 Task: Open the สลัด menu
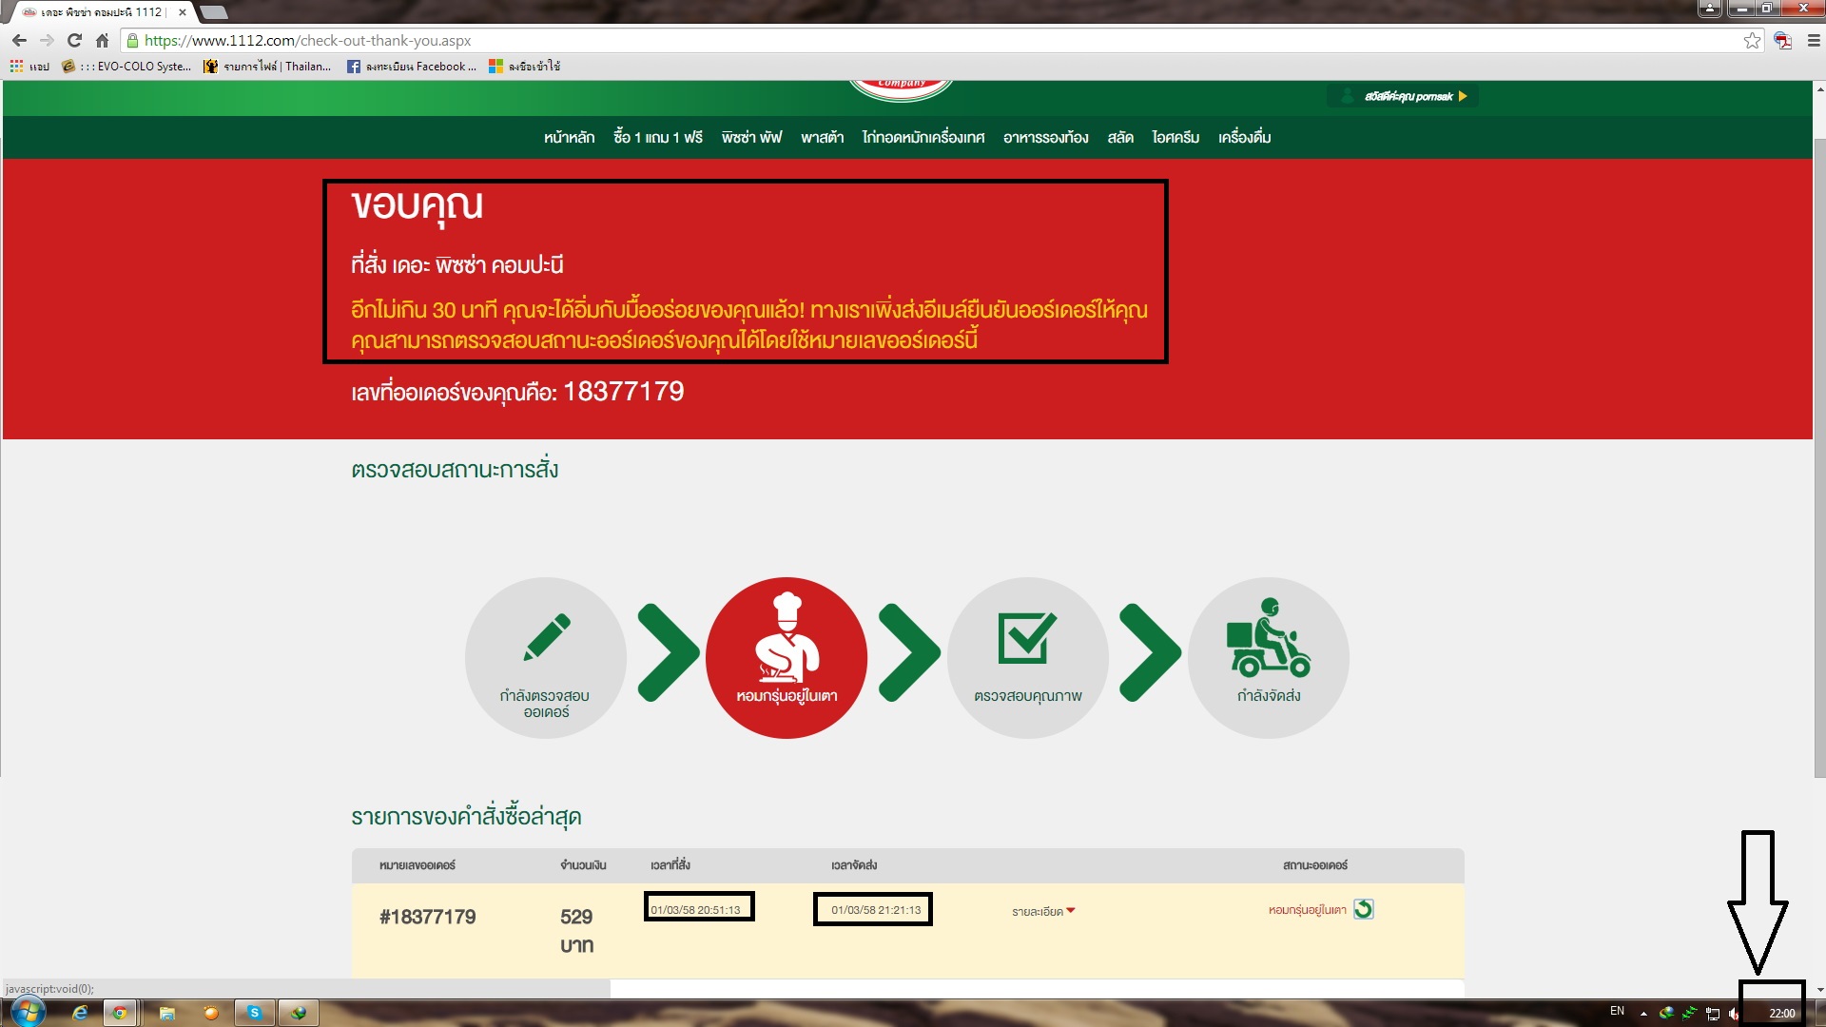(1119, 138)
